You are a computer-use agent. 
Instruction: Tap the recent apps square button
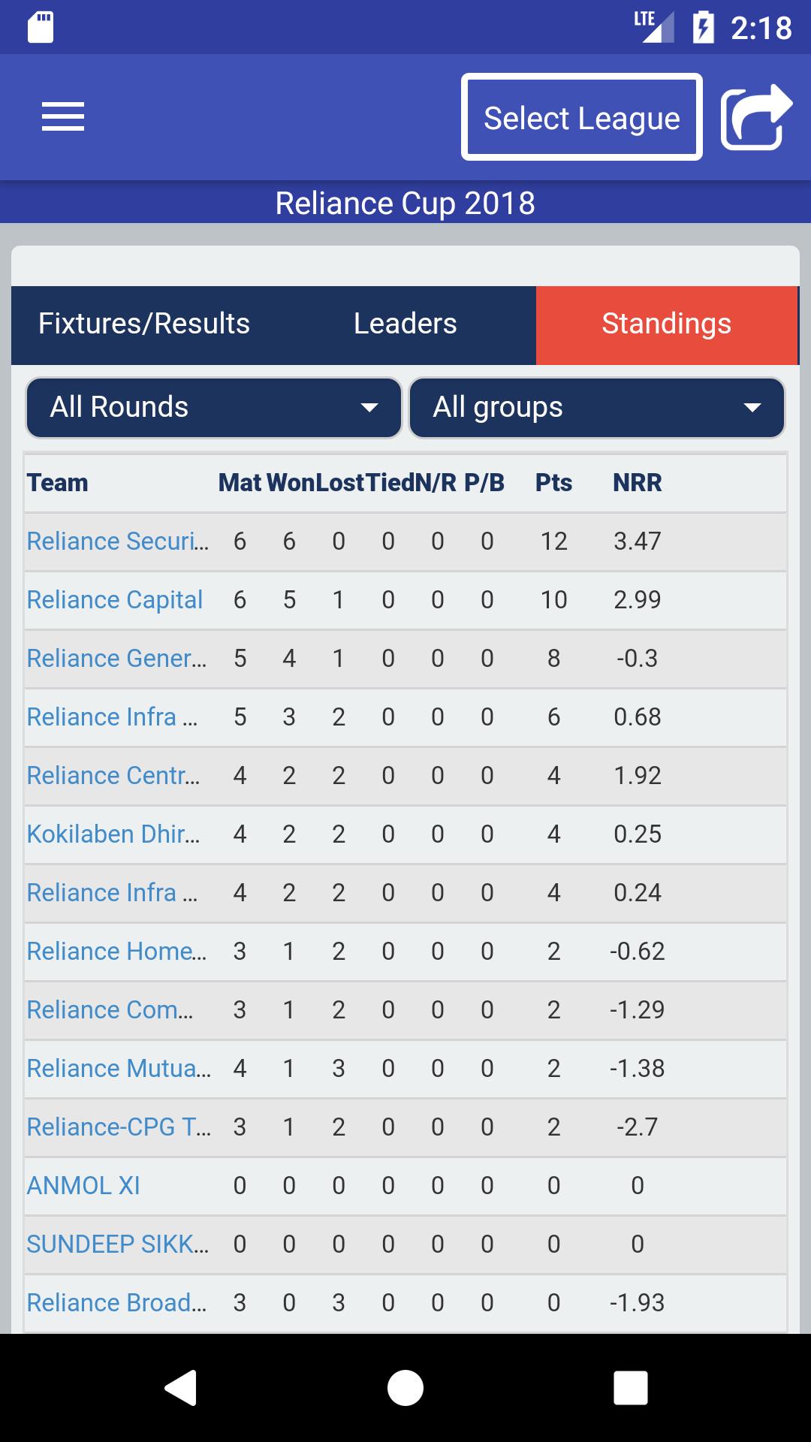(x=631, y=1387)
